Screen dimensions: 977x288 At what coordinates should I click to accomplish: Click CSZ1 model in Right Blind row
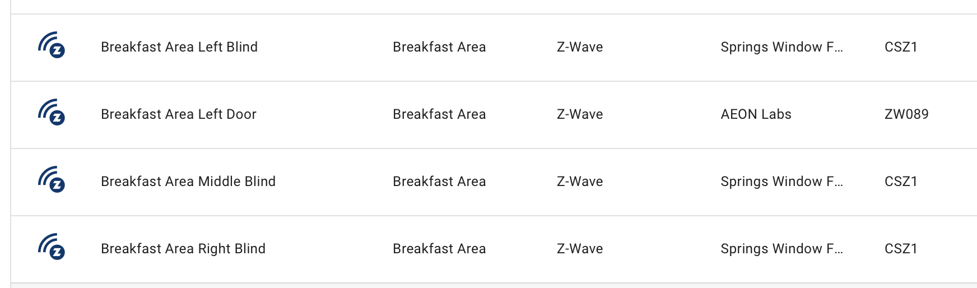pos(901,249)
